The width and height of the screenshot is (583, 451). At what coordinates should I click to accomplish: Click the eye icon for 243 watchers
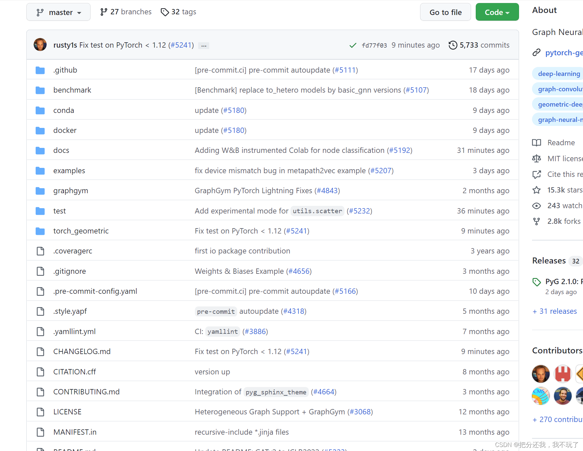point(536,206)
